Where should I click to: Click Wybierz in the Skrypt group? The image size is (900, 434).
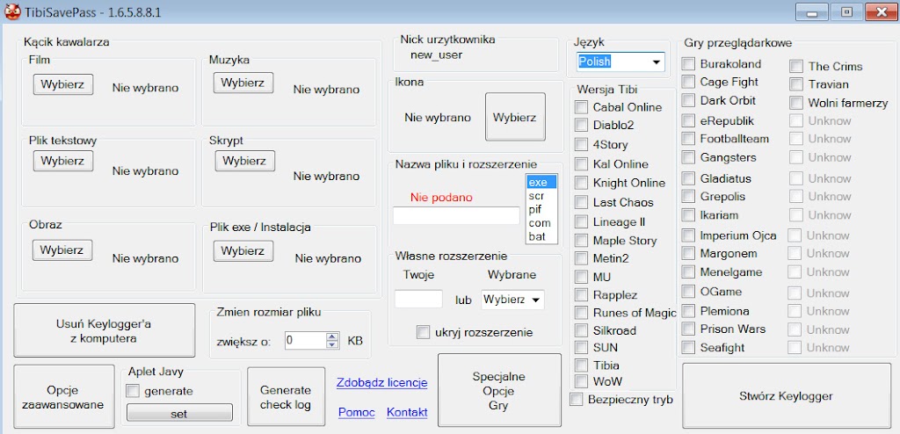pyautogui.click(x=244, y=161)
